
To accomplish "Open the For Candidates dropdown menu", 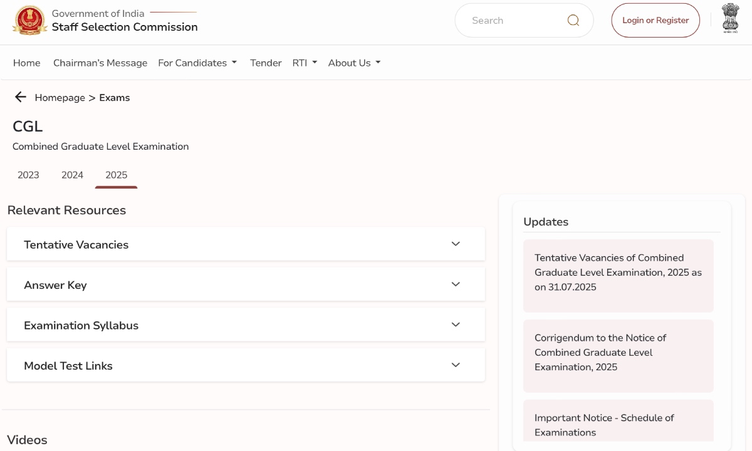I will pyautogui.click(x=197, y=63).
